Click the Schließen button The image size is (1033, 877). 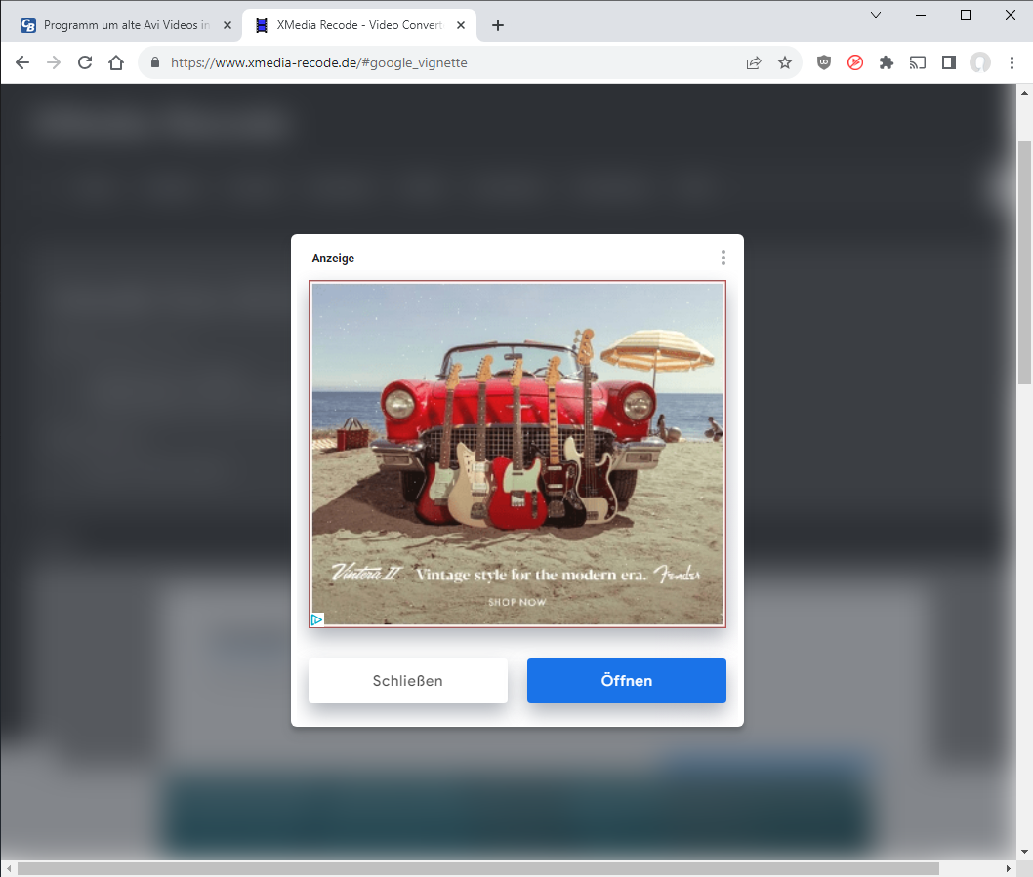click(408, 680)
